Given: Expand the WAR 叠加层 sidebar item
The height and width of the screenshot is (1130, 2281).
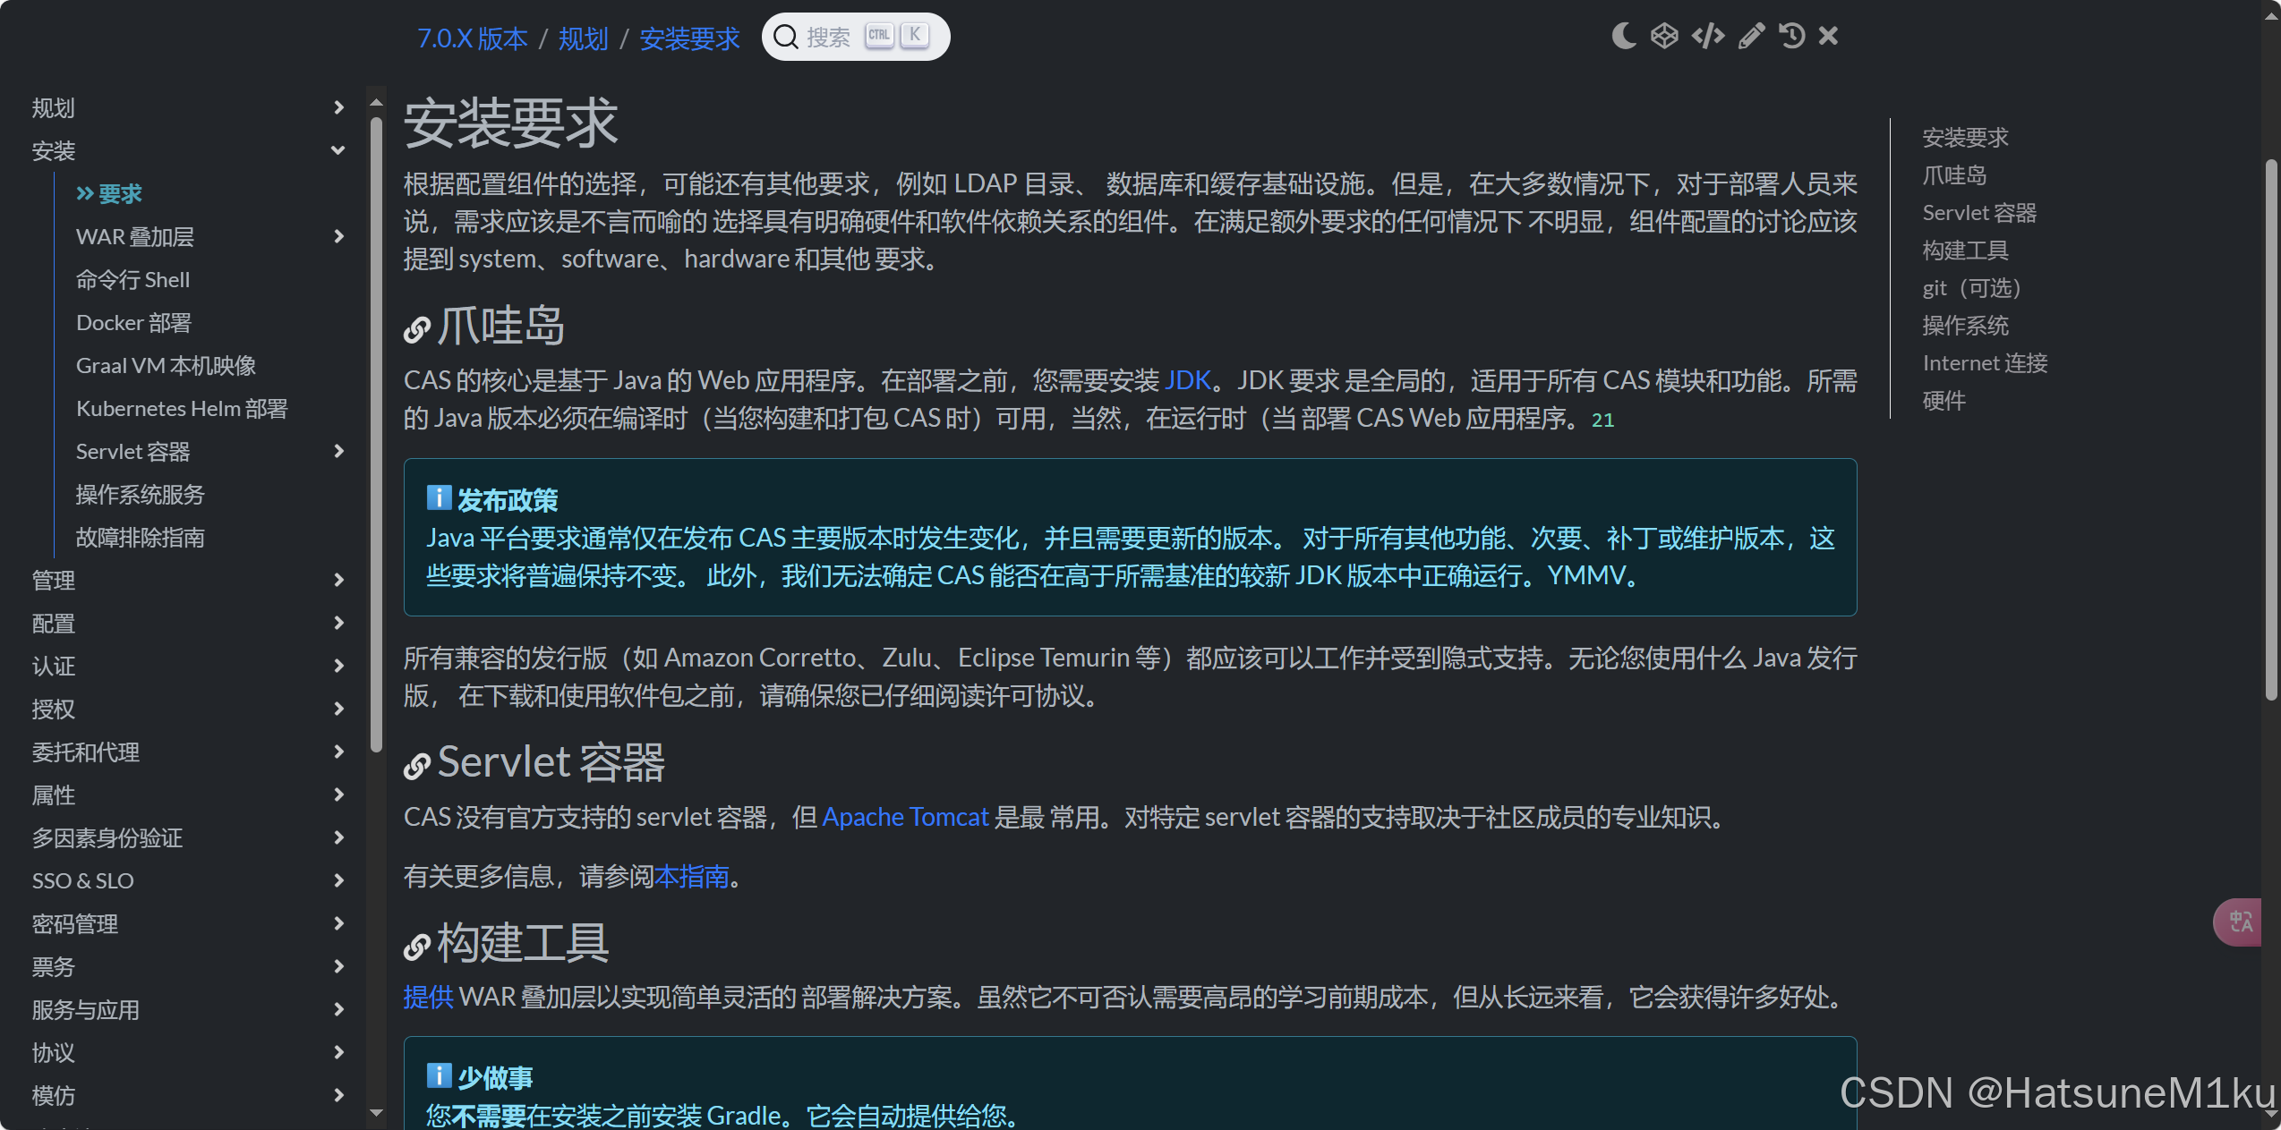Looking at the screenshot, I should (x=338, y=236).
